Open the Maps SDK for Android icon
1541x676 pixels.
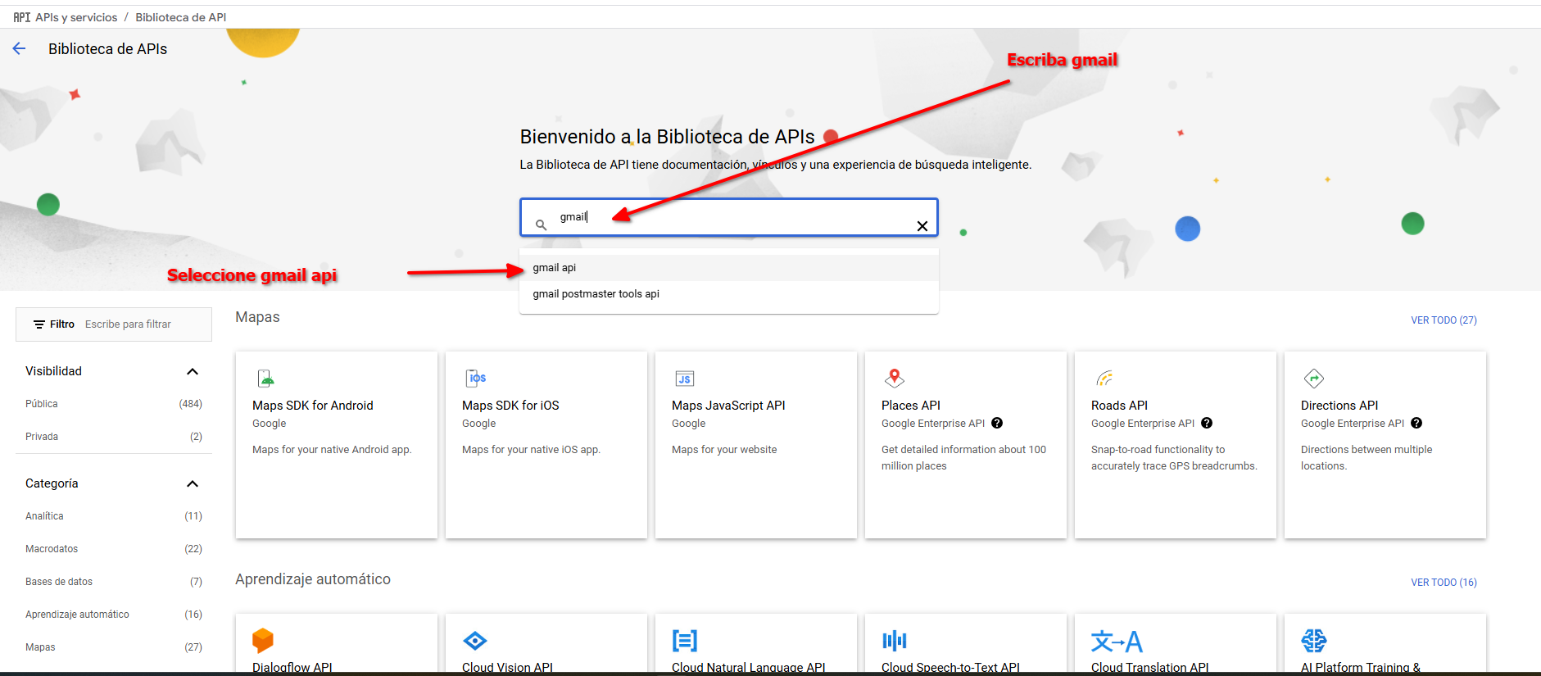(x=266, y=379)
